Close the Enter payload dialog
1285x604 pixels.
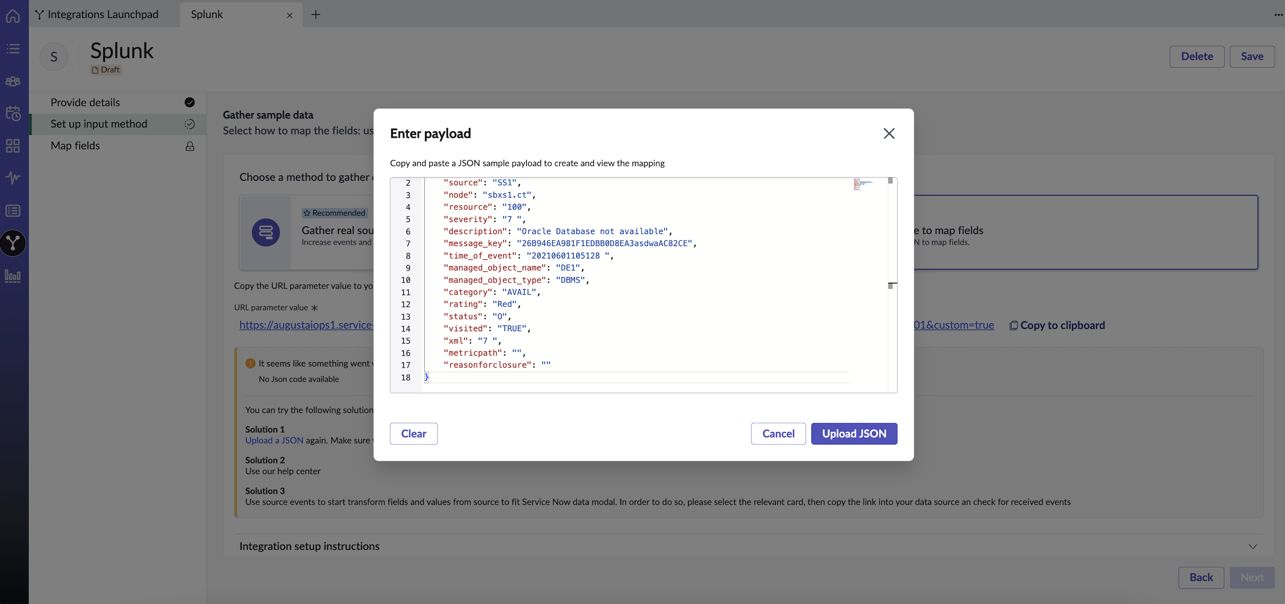[888, 133]
